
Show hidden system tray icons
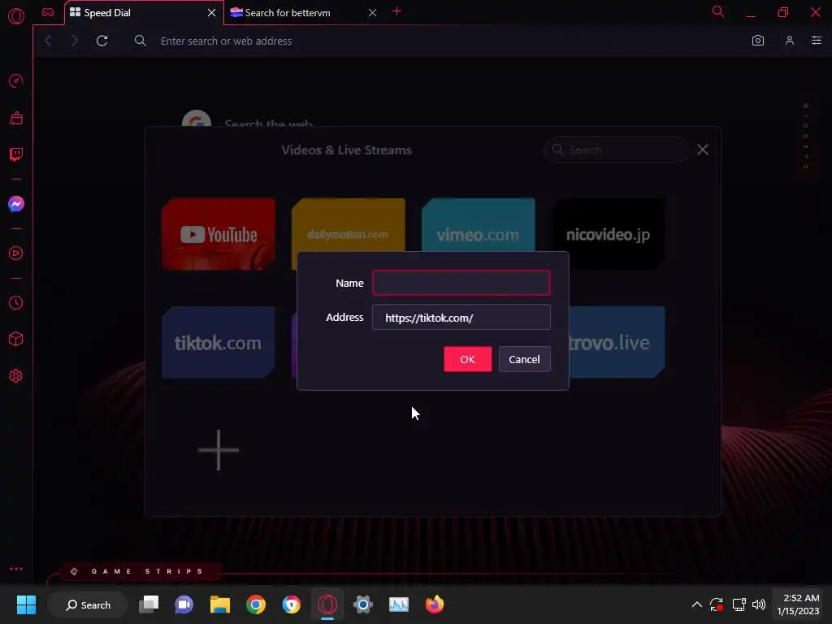696,604
